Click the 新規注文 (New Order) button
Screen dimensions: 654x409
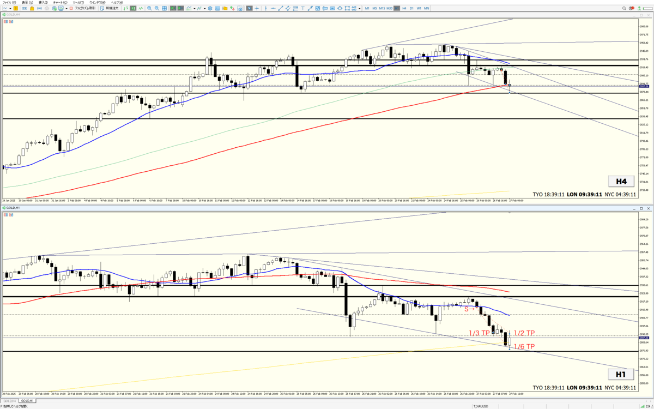point(109,8)
